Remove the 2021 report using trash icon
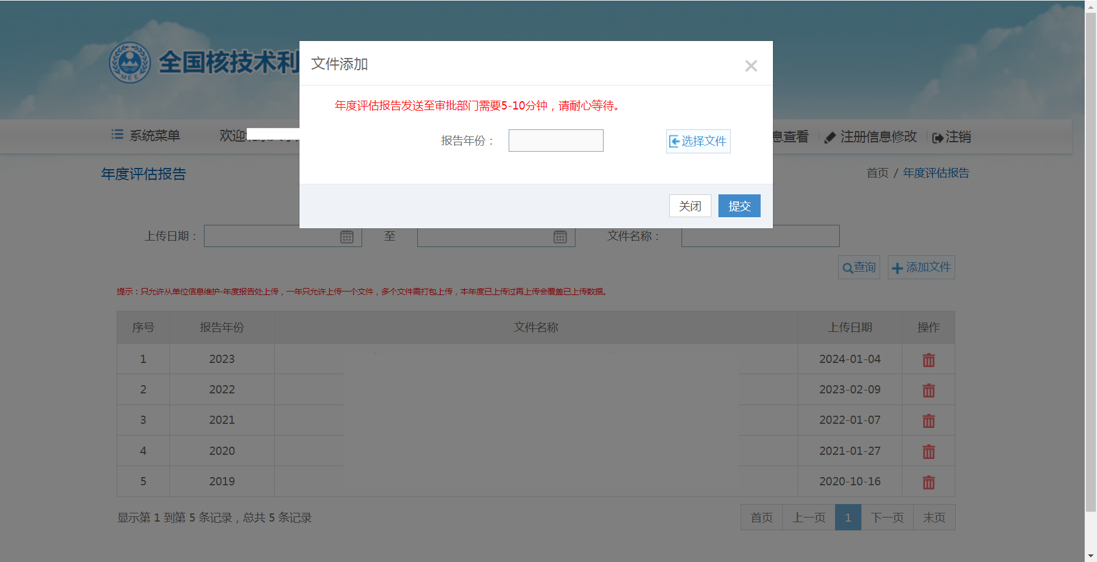The image size is (1097, 562). (928, 420)
